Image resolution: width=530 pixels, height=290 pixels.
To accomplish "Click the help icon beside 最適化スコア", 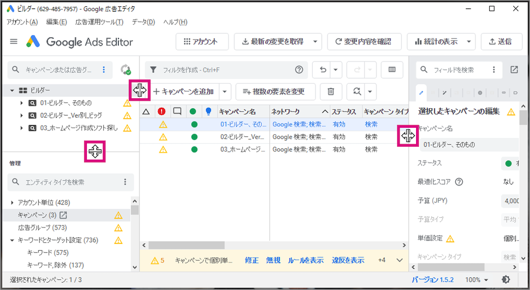I will tap(458, 182).
